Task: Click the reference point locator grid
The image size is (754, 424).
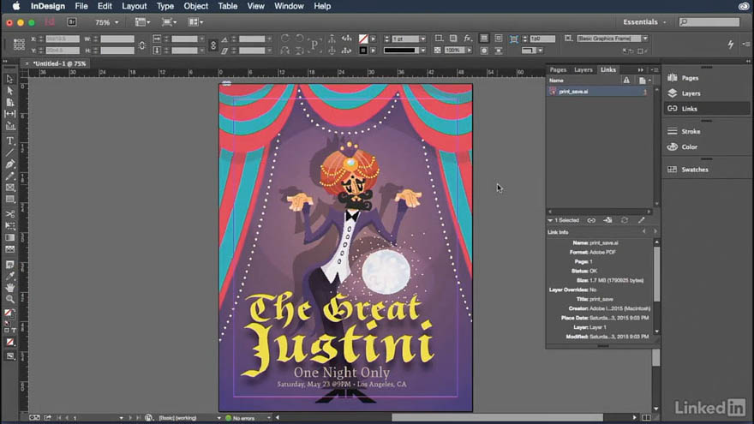Action: click(19, 45)
